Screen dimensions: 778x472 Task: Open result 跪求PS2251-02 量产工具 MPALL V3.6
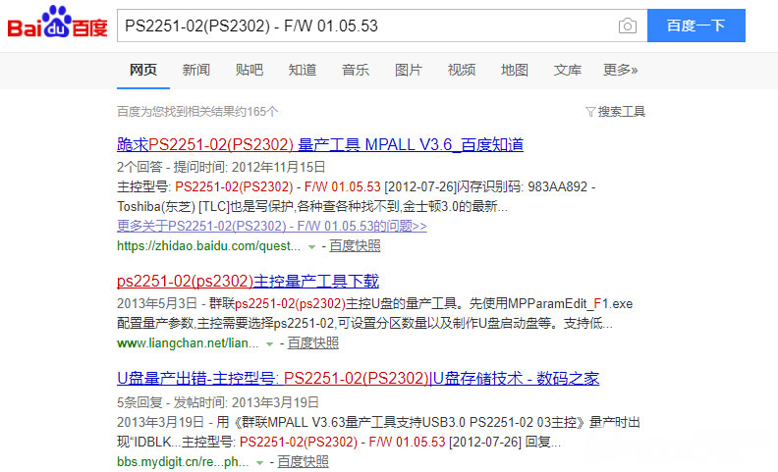coord(320,145)
